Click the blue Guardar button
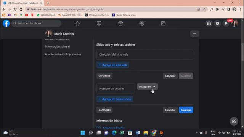The height and width of the screenshot is (137, 244). pyautogui.click(x=186, y=110)
